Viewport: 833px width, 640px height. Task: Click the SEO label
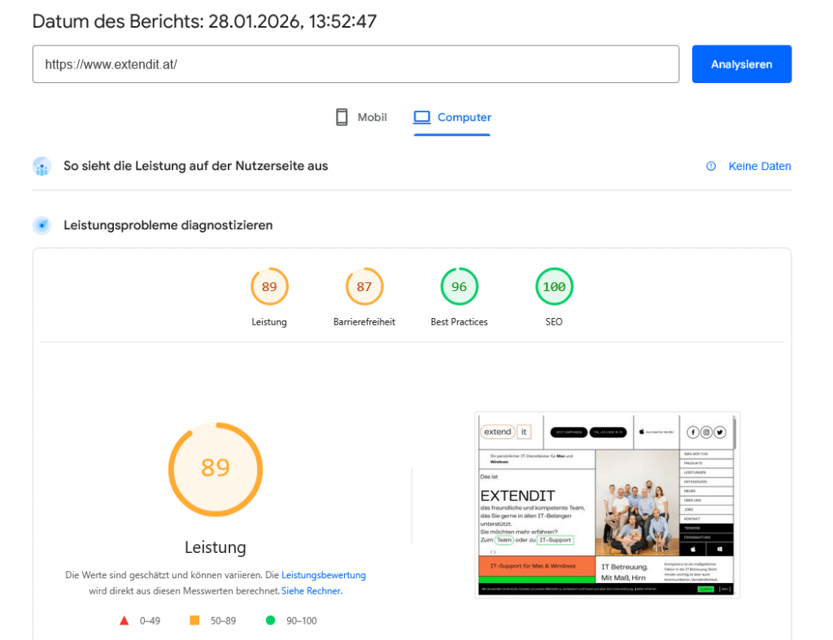coord(553,322)
